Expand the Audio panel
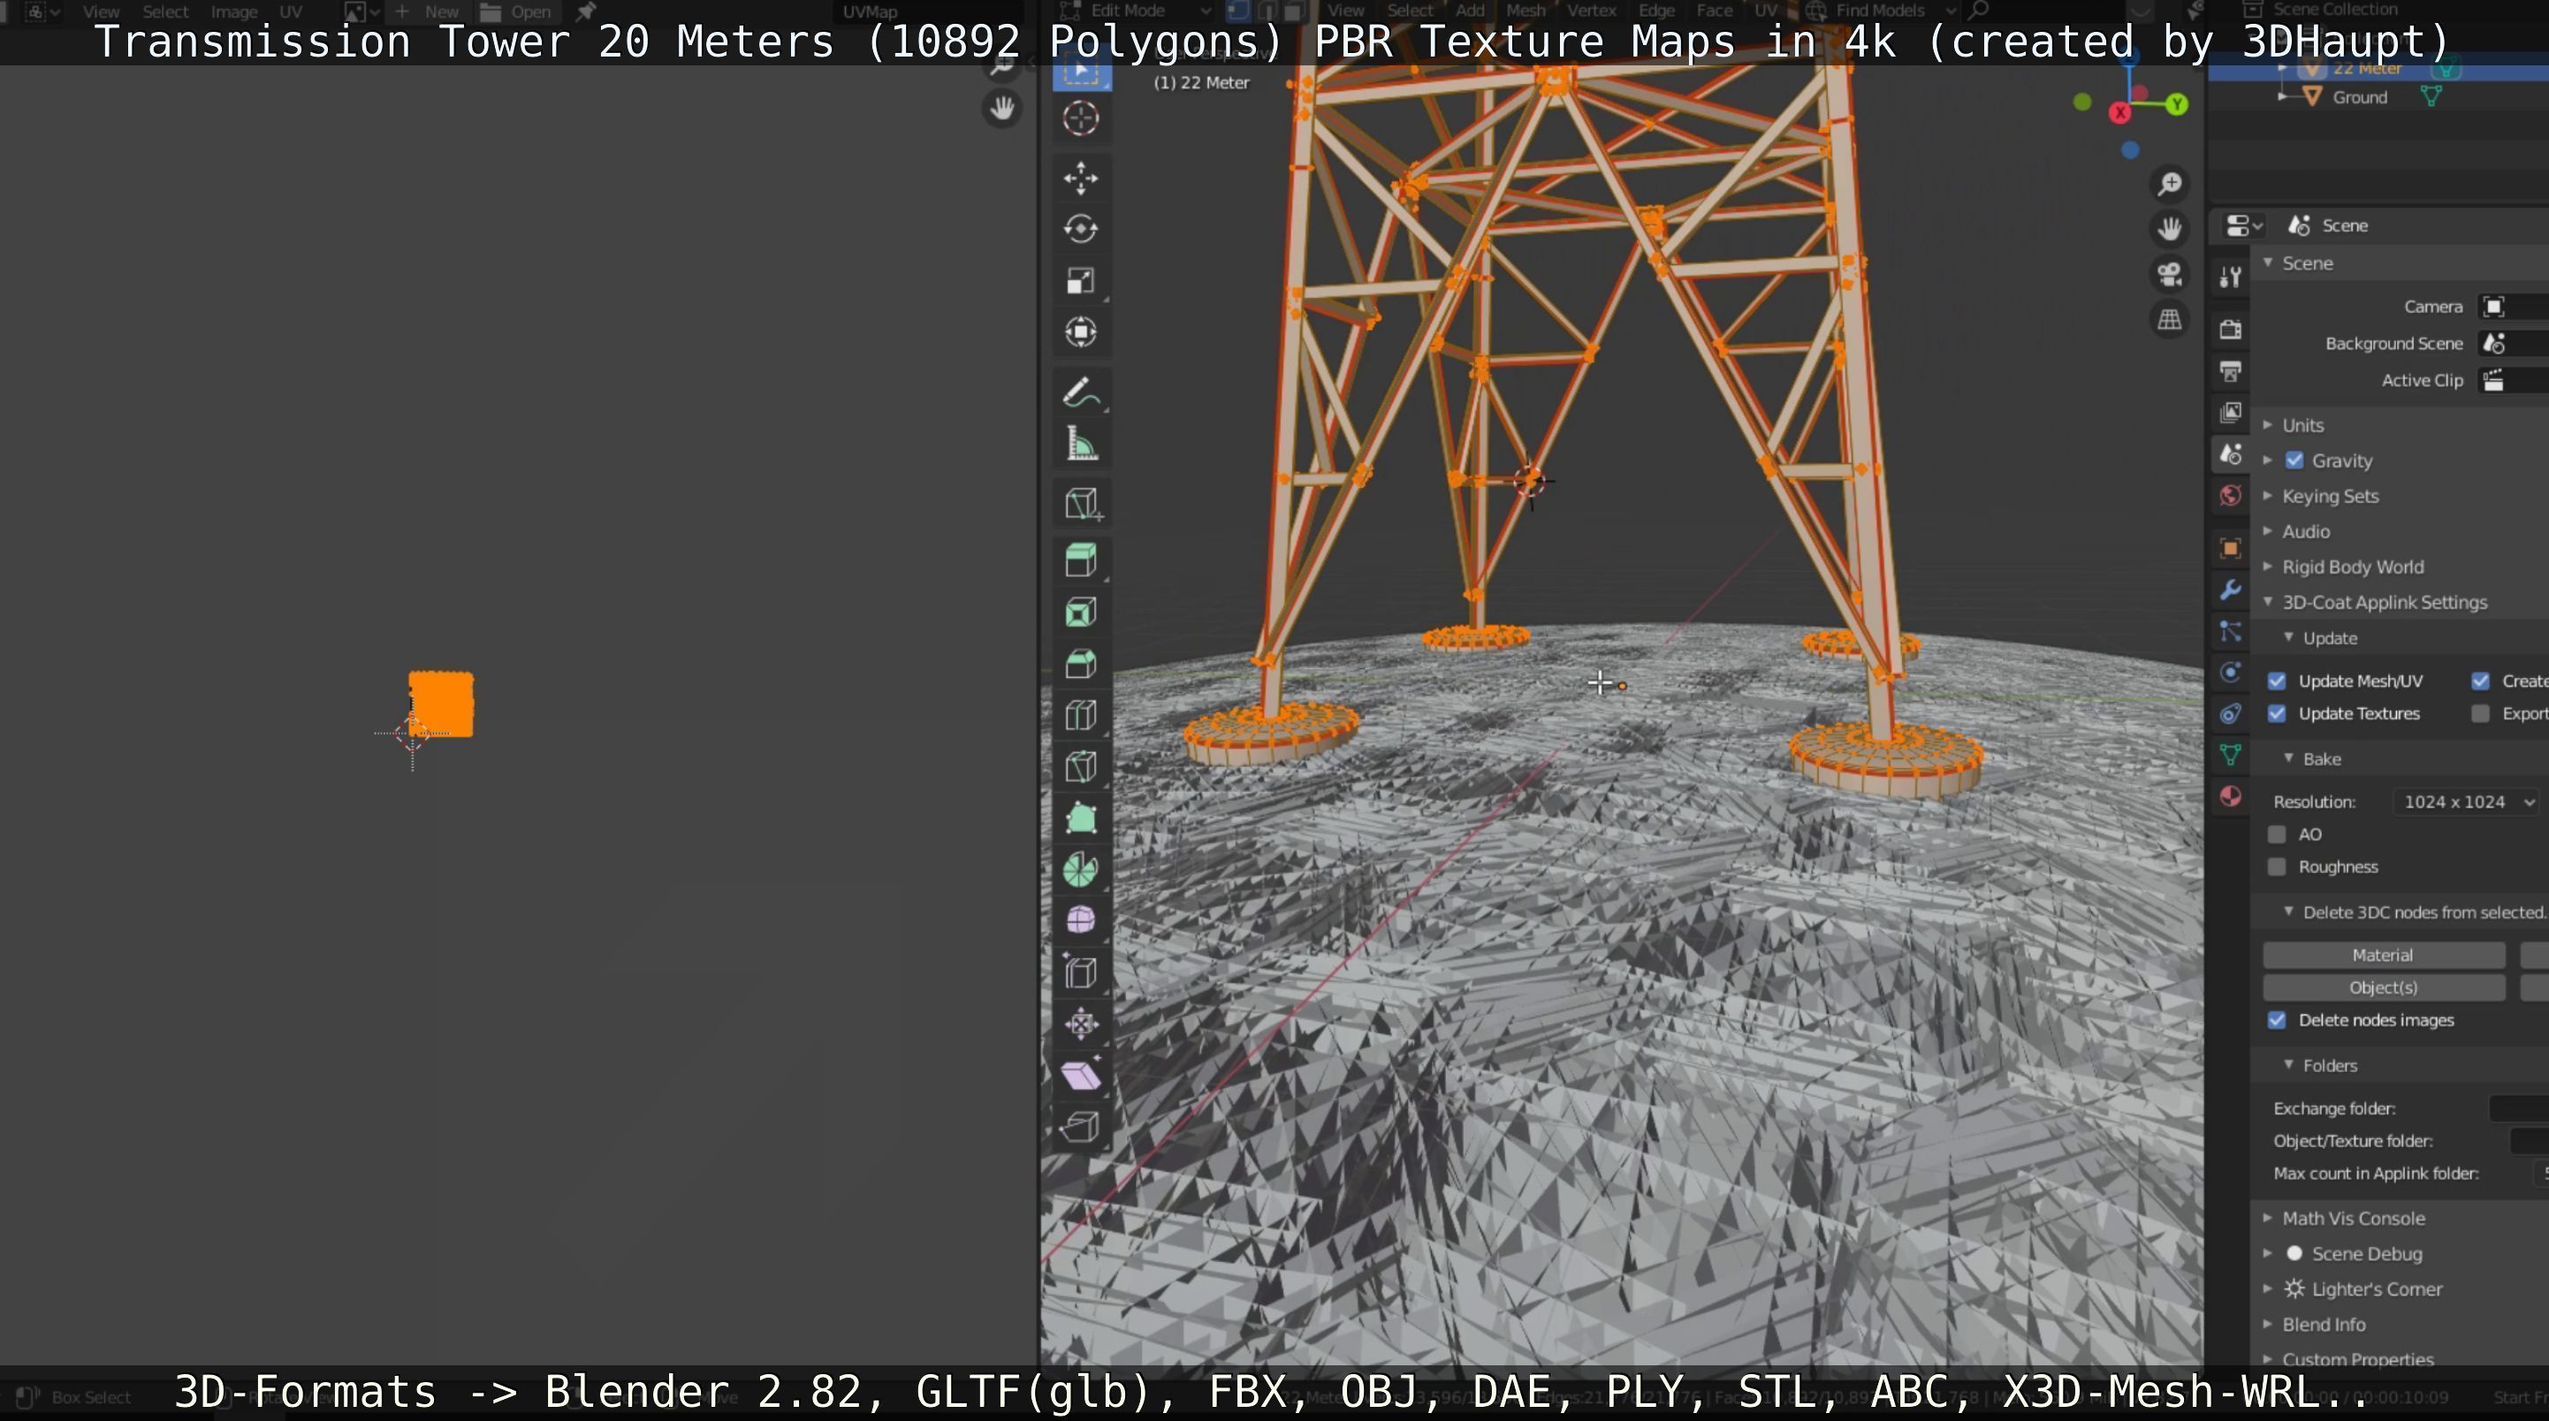 tap(2267, 531)
